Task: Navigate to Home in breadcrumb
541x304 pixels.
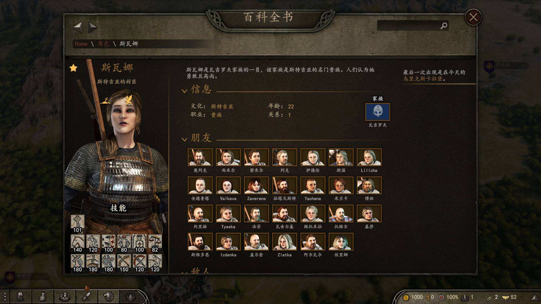Action: (81, 44)
